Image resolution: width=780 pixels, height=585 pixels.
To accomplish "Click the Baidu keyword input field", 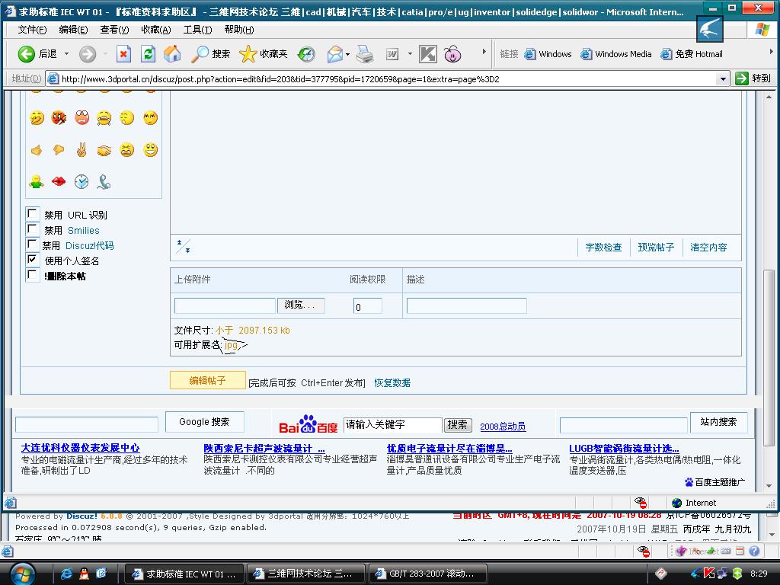I will click(x=392, y=425).
